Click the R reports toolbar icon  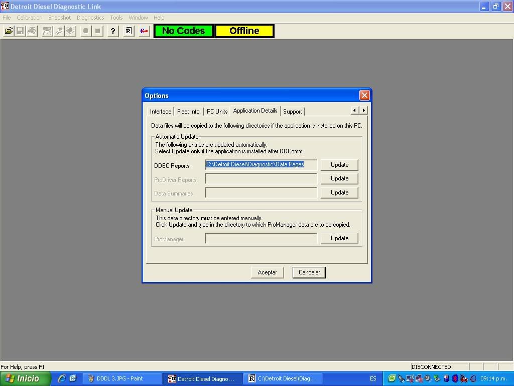pos(128,31)
